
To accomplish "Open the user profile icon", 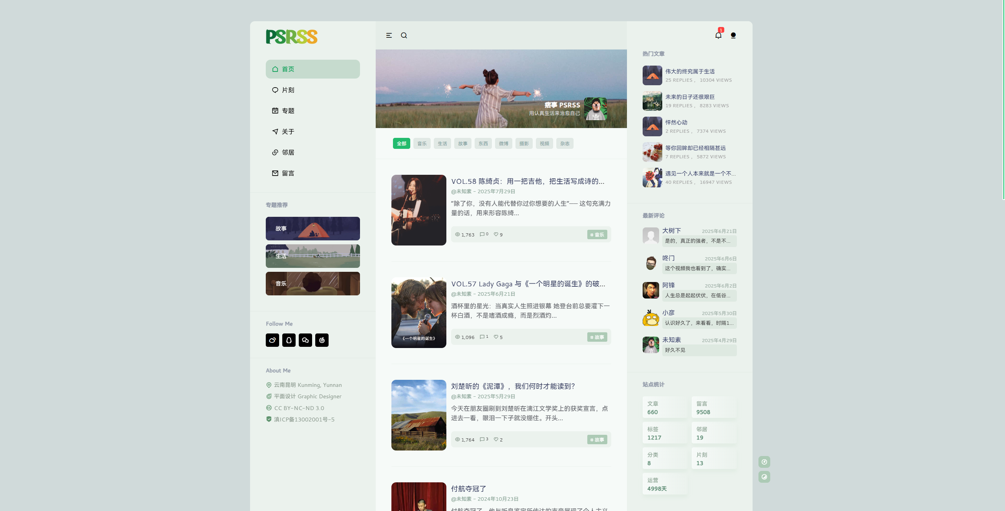I will (x=733, y=35).
